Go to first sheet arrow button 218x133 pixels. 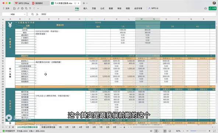tap(3, 127)
